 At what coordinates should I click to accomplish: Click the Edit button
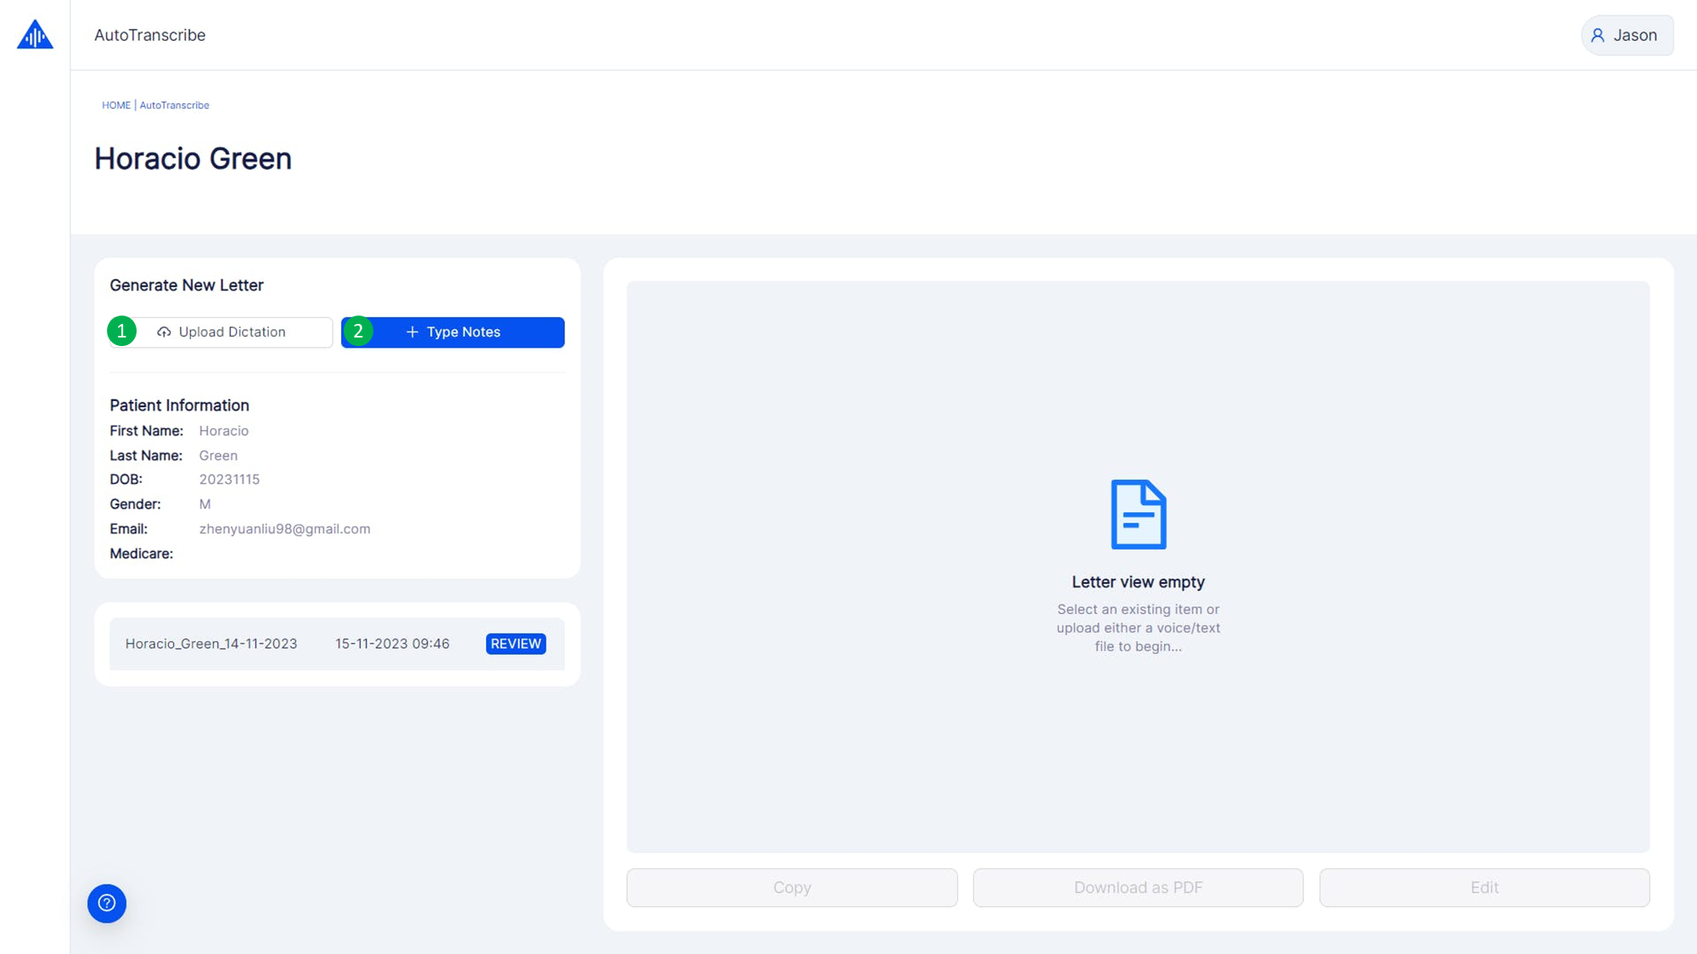pyautogui.click(x=1484, y=887)
